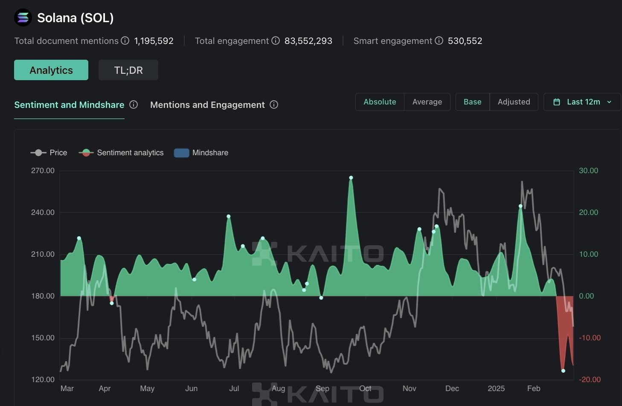This screenshot has height=406, width=622.
Task: Click info icon beside Total engagement
Action: [x=276, y=41]
